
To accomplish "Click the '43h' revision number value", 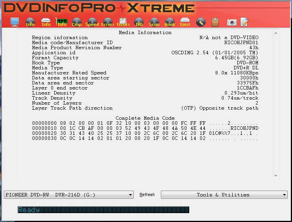I will tap(254, 48).
